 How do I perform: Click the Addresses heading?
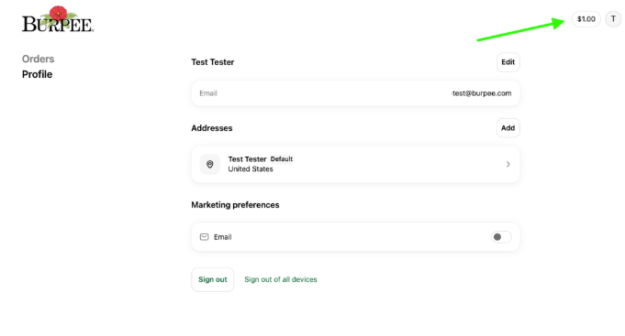click(x=212, y=128)
